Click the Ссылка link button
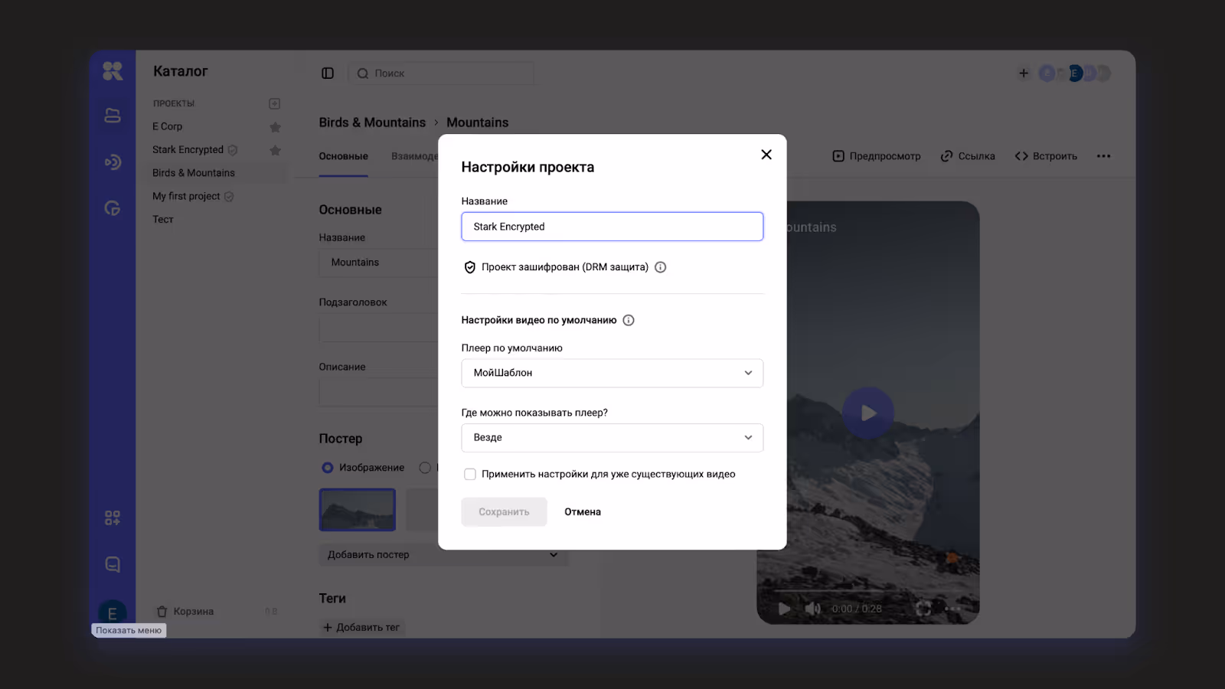Image resolution: width=1225 pixels, height=689 pixels. coord(968,156)
